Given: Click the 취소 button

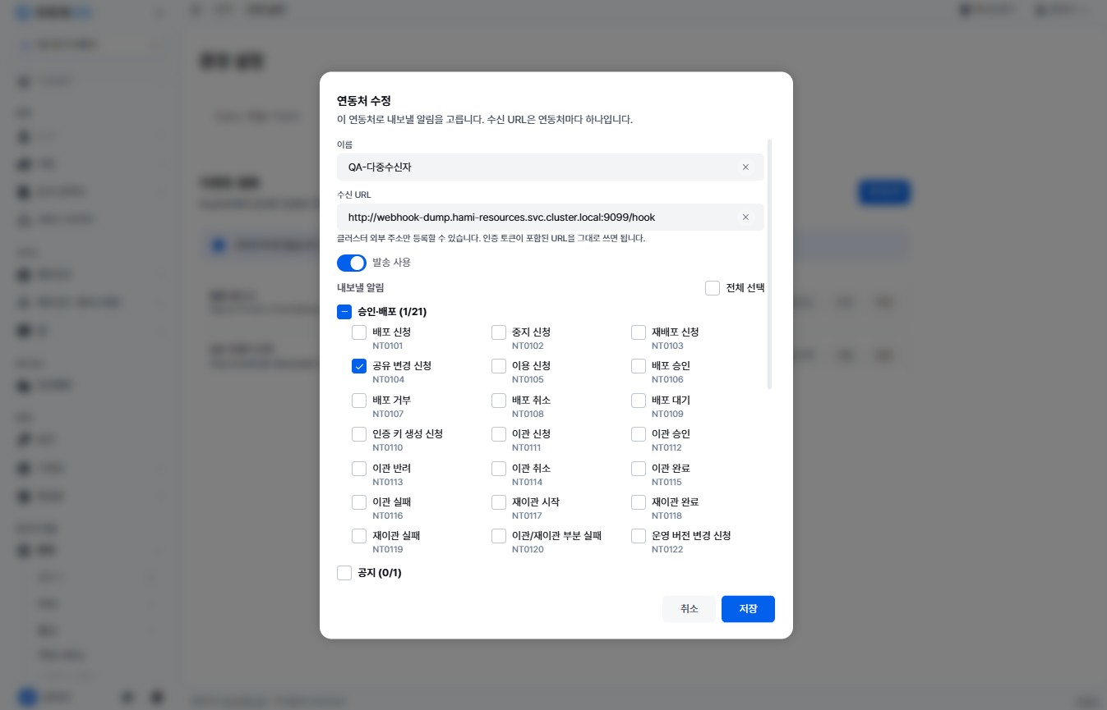Looking at the screenshot, I should pyautogui.click(x=689, y=609).
